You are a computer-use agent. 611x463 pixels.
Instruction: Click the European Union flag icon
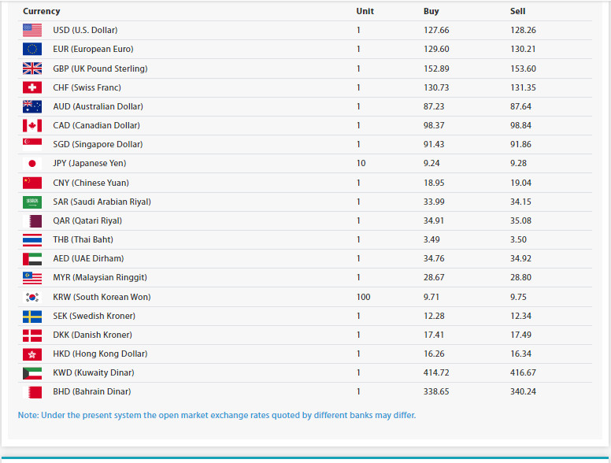coord(32,49)
